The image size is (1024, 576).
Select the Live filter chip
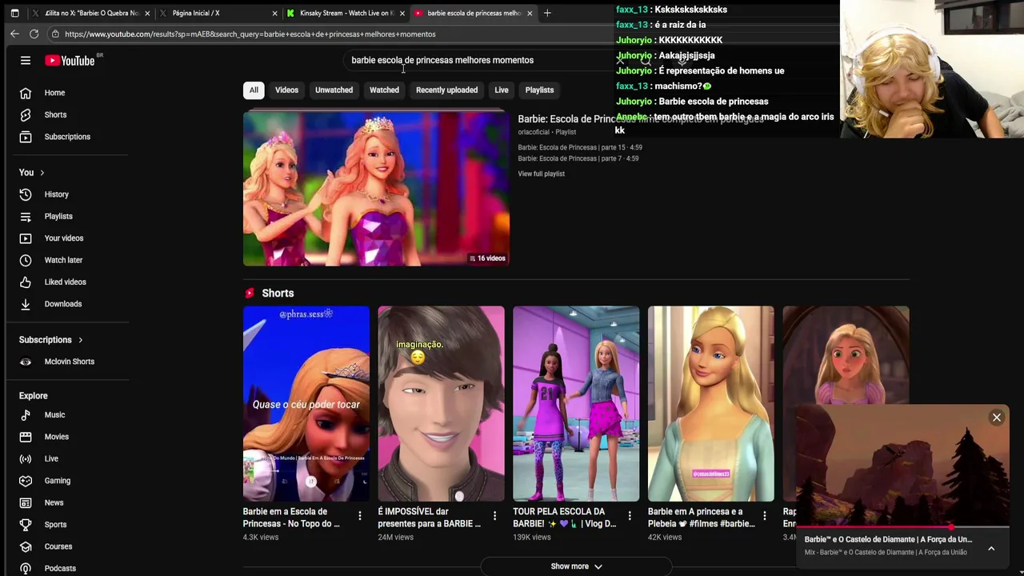click(x=502, y=90)
